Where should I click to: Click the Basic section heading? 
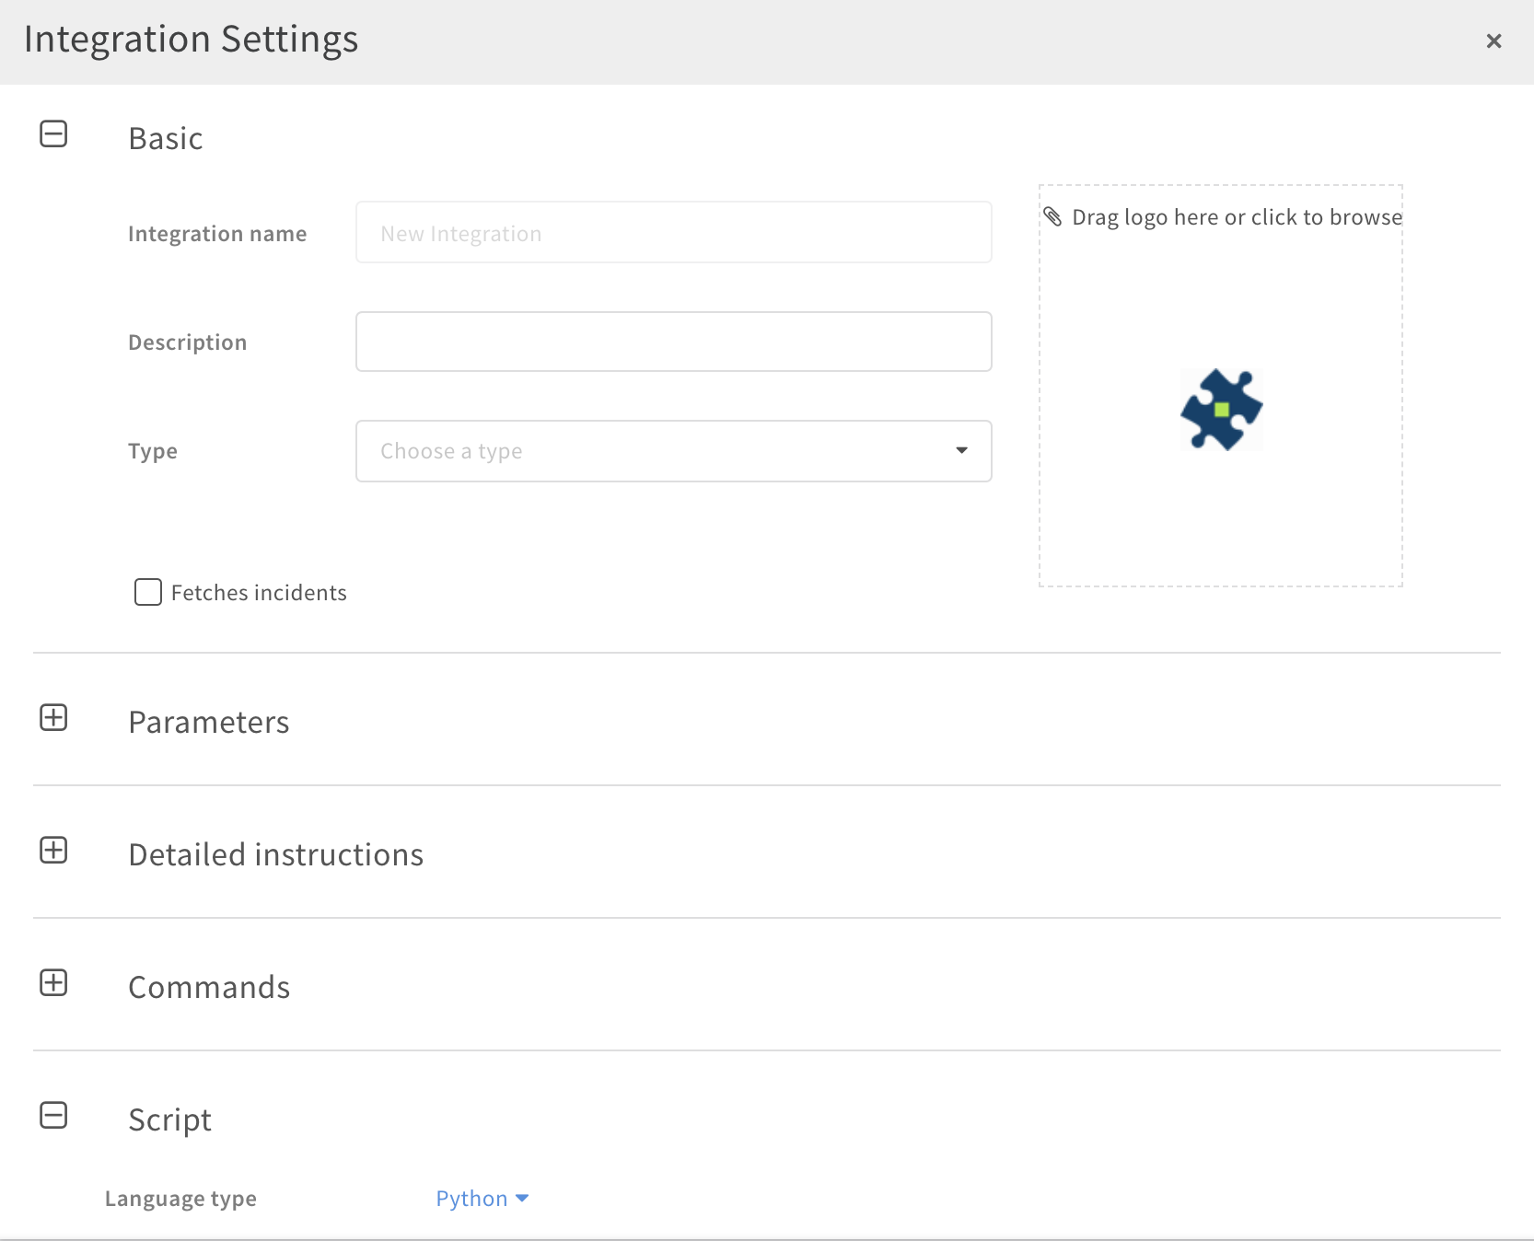pos(166,139)
